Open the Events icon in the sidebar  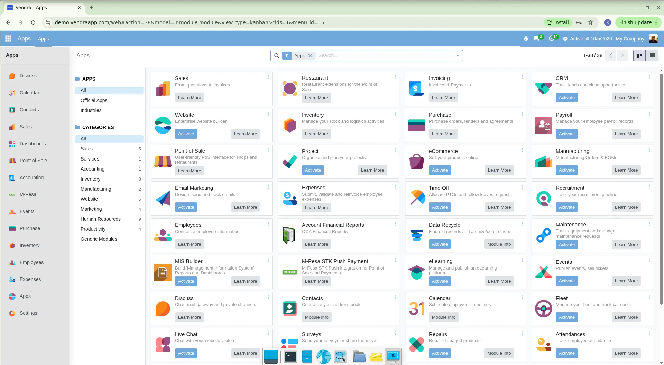coord(12,212)
